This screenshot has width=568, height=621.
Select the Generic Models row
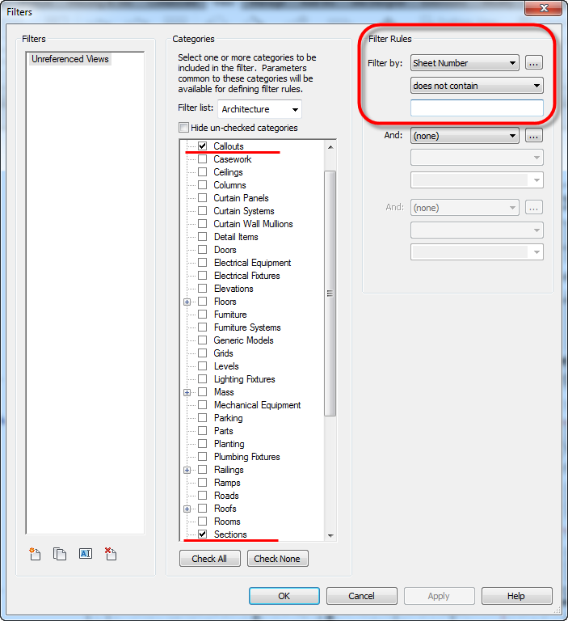click(x=243, y=340)
